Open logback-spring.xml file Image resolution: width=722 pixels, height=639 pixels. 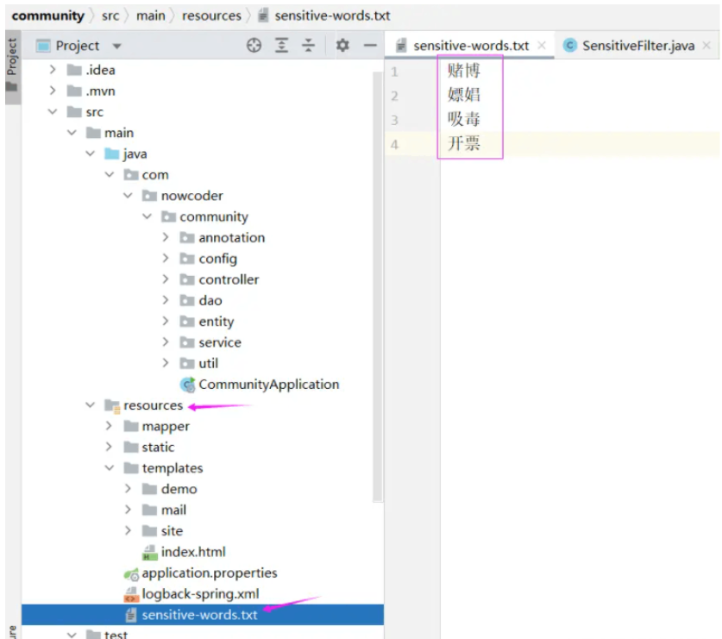pyautogui.click(x=200, y=593)
